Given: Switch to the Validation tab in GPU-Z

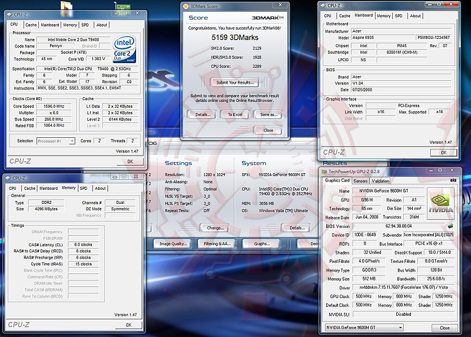Looking at the screenshot, I should [380, 181].
